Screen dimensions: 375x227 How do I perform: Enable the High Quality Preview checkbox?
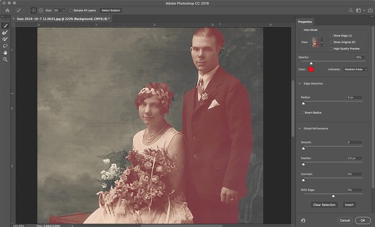[331, 48]
